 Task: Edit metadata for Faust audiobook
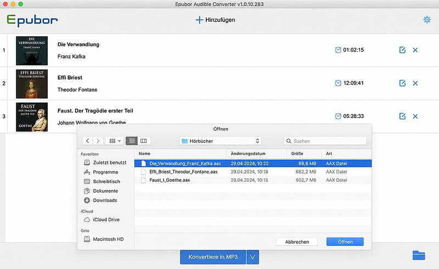pos(402,116)
